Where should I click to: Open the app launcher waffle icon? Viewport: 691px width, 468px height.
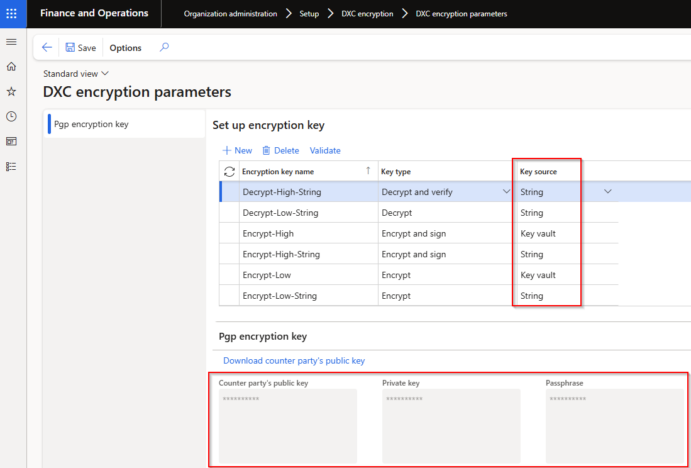(13, 13)
